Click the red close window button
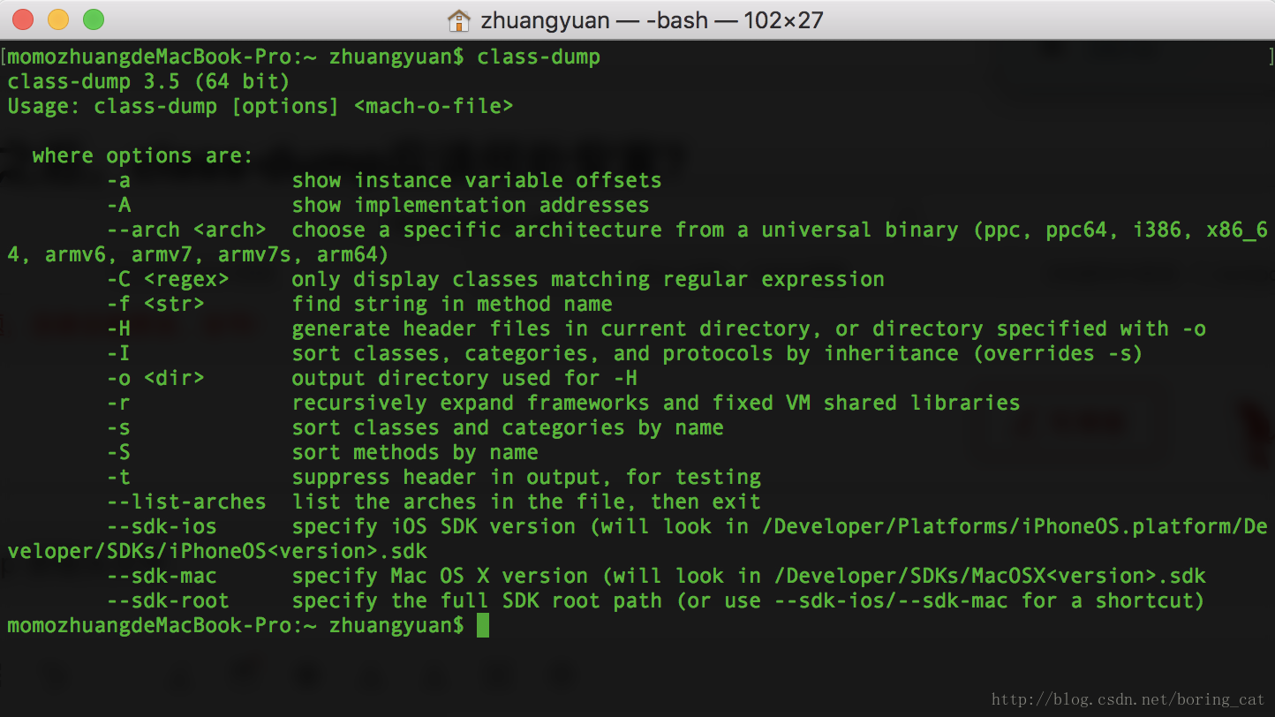 (x=23, y=19)
